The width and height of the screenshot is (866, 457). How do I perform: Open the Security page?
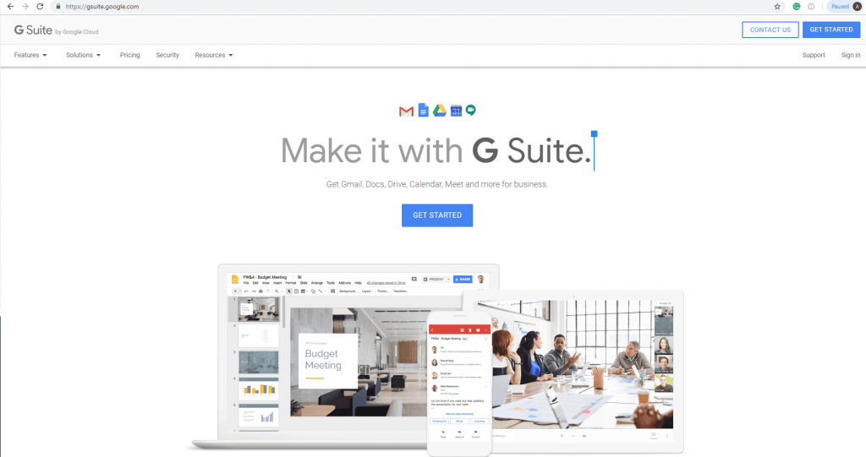coord(167,55)
